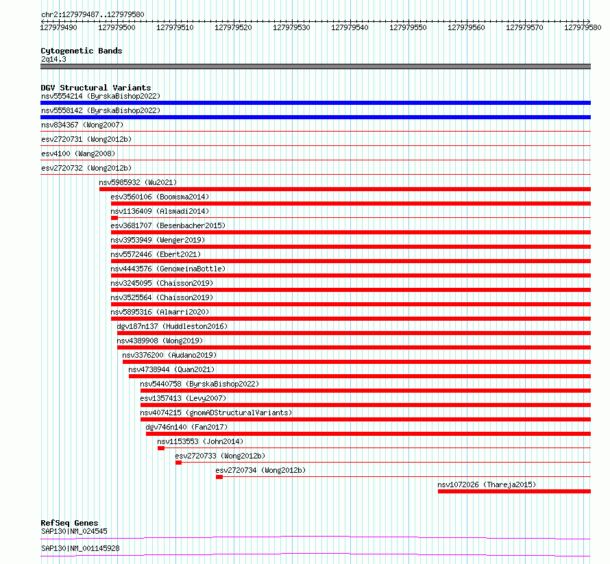This screenshot has height=564, width=610.
Task: Click esv1357413 (Levy2007) label
Action: (x=183, y=398)
